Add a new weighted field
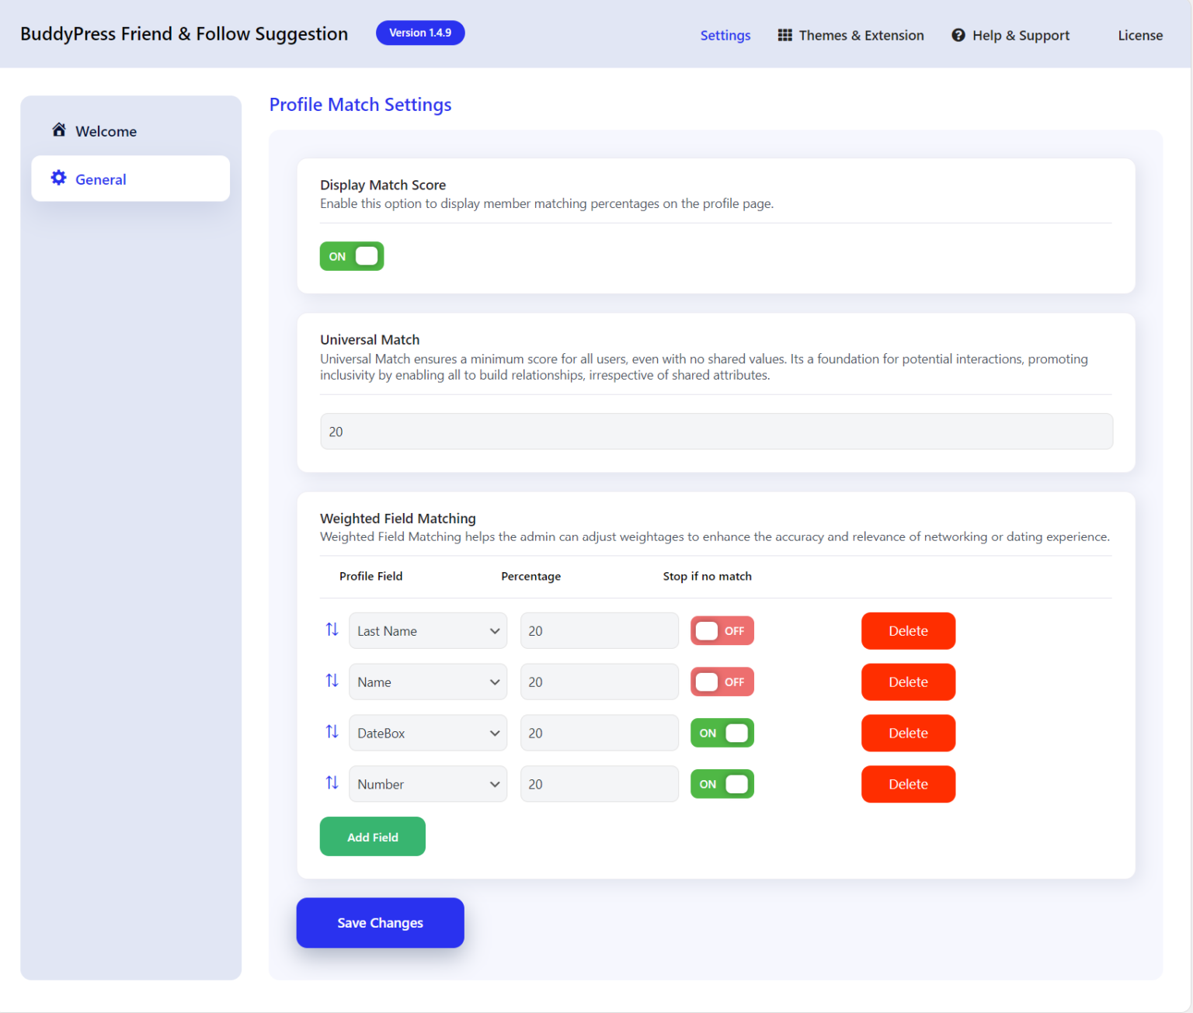The width and height of the screenshot is (1193, 1013). click(372, 836)
